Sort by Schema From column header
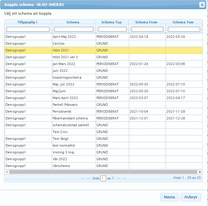 point(146,22)
